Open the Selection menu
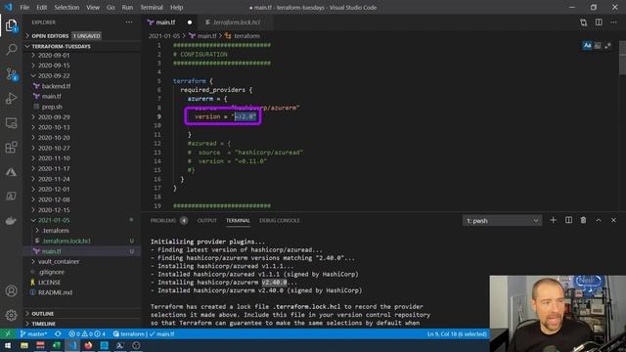This screenshot has height=352, width=626. [x=67, y=7]
